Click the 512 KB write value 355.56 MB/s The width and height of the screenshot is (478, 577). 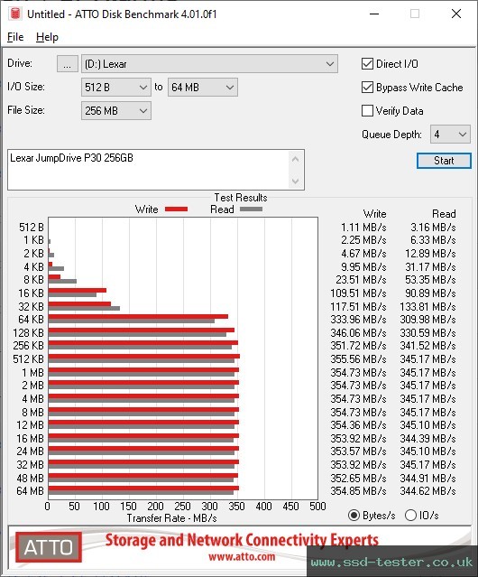click(358, 359)
